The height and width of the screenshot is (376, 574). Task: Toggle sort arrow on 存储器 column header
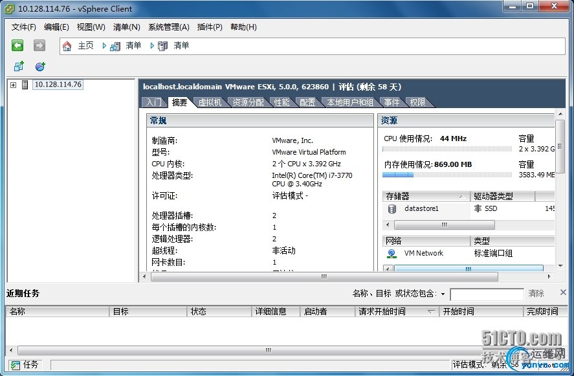462,197
